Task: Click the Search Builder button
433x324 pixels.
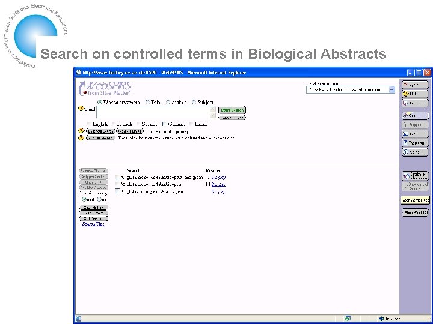Action: [232, 118]
